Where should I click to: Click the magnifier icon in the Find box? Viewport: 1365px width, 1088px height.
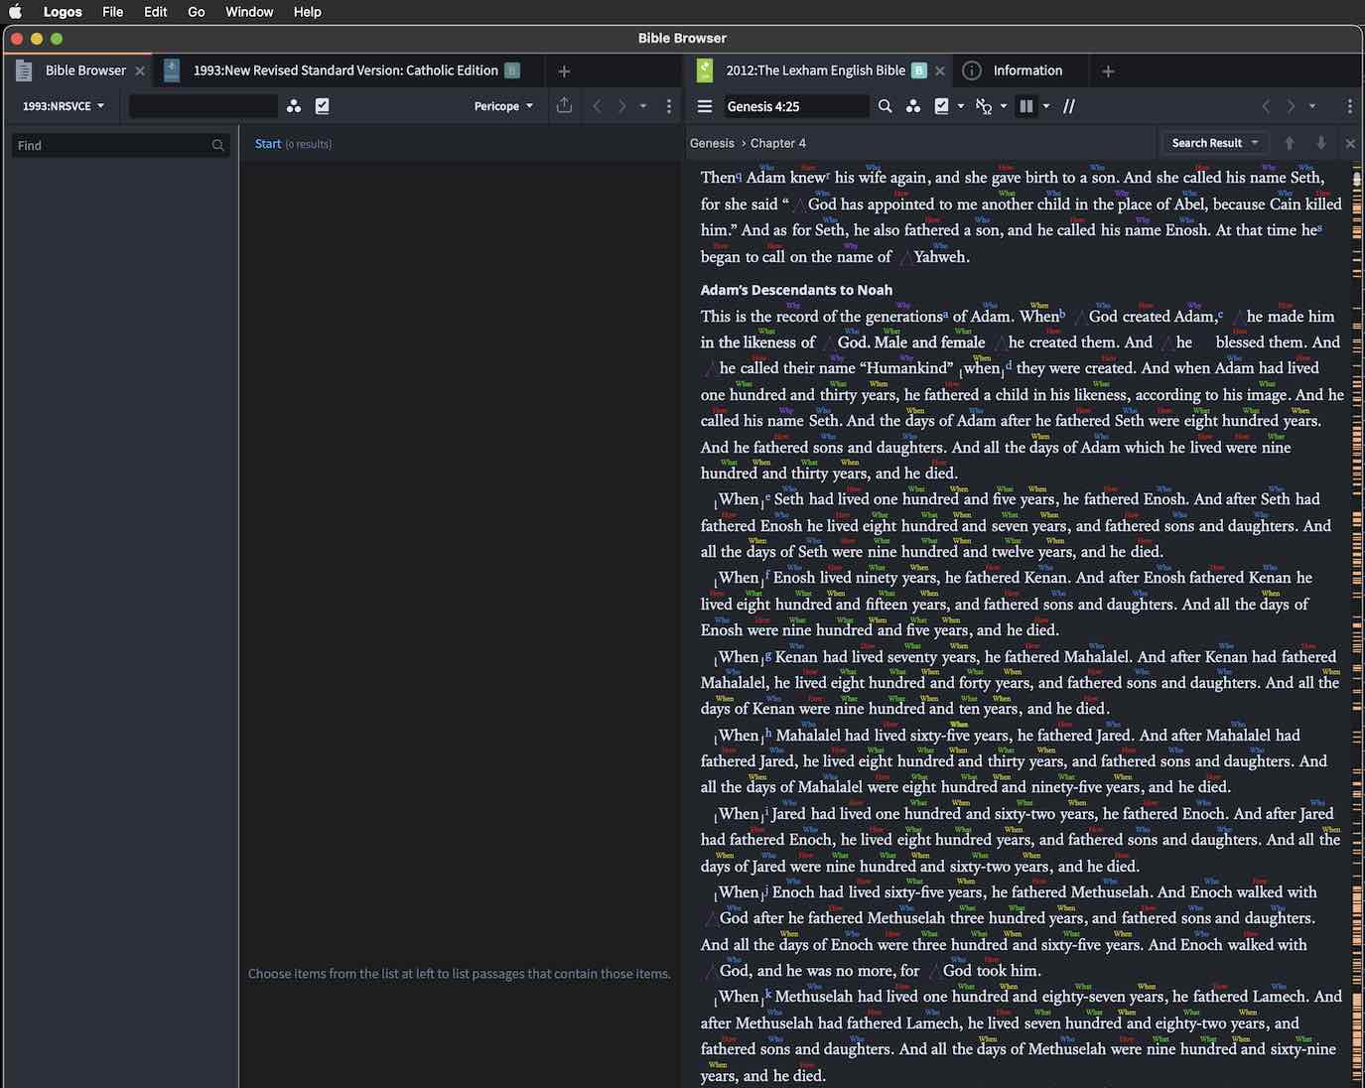click(217, 145)
